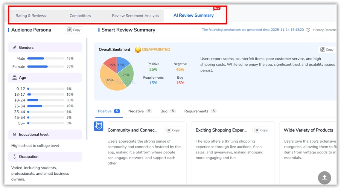Select the Negative reviews tab

136,111
